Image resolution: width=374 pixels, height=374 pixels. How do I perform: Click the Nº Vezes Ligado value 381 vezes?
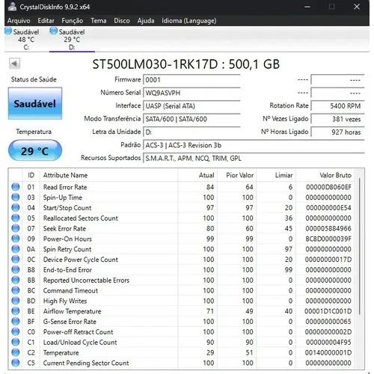coord(337,119)
